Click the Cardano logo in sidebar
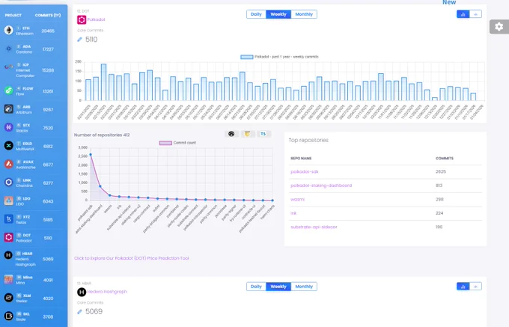Viewport: 509px width, 327px height. pyautogui.click(x=9, y=49)
